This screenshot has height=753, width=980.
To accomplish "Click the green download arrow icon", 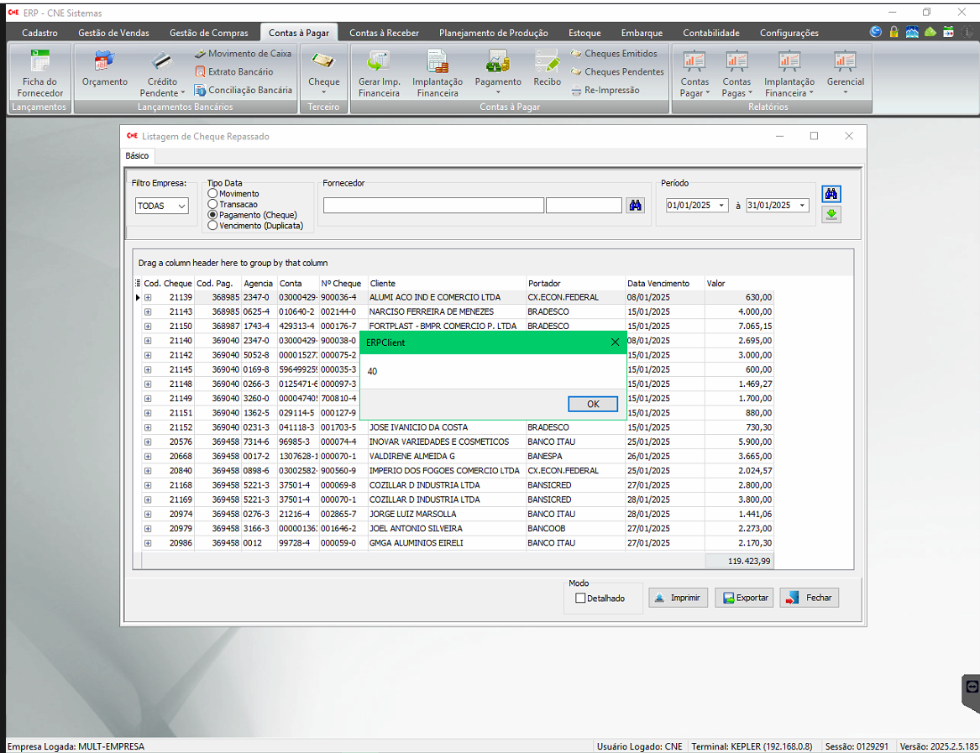I will click(831, 214).
